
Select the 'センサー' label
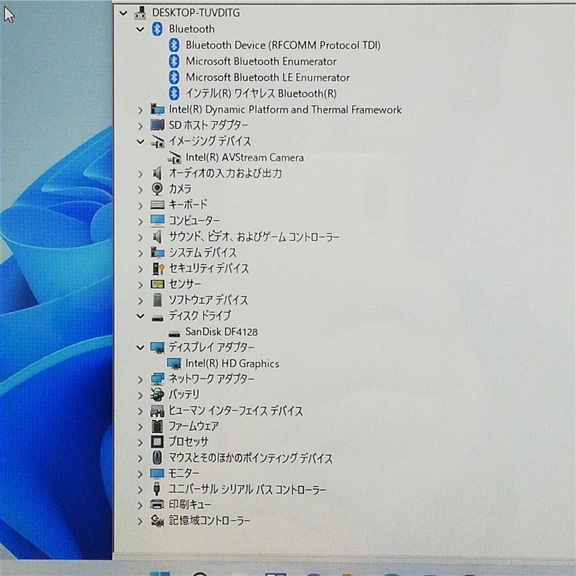tap(185, 284)
